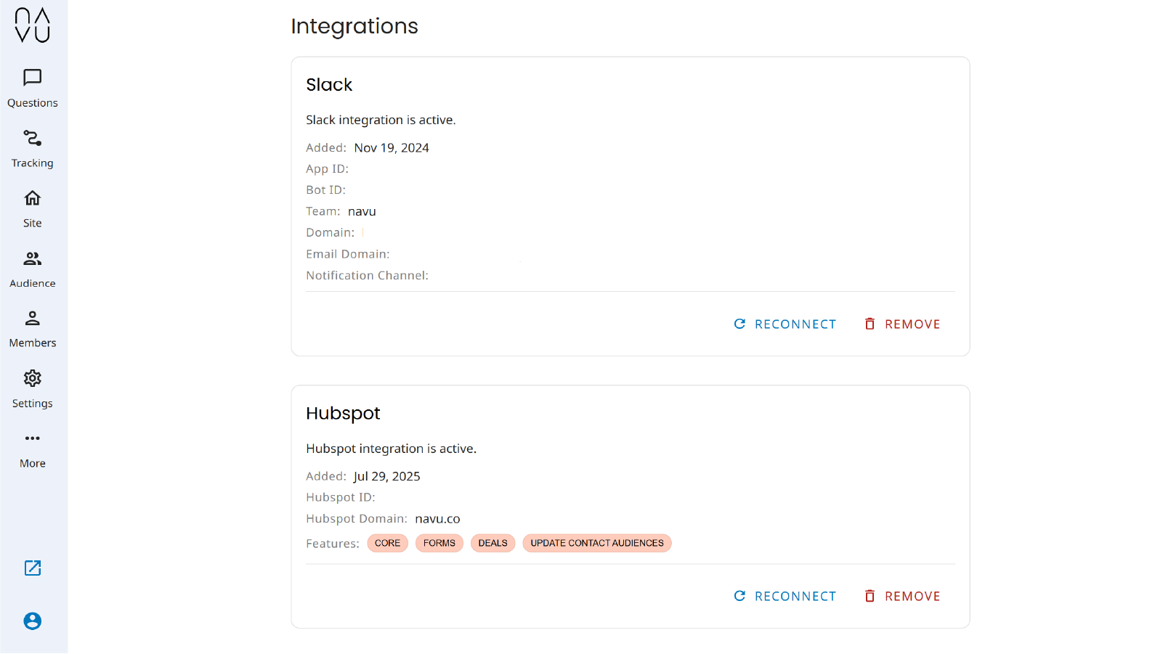Viewport: 1163px width, 654px height.
Task: Remove the Slack integration
Action: point(902,324)
